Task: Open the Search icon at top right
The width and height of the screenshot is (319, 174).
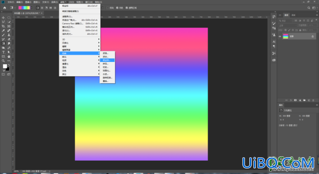Action: [309, 8]
